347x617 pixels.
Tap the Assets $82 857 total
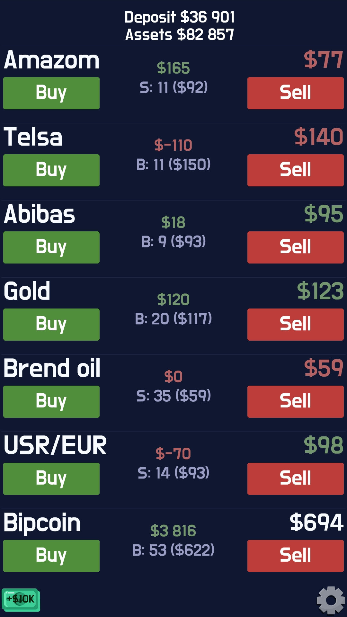pyautogui.click(x=180, y=34)
